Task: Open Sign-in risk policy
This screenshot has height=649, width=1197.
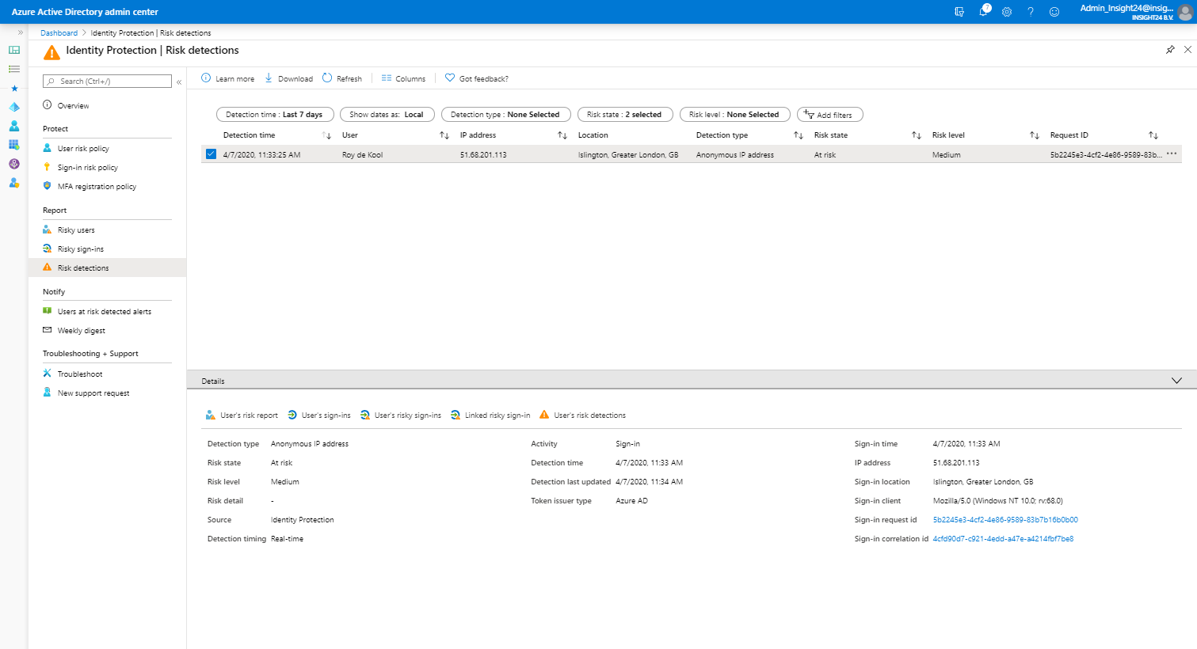Action: (x=87, y=167)
